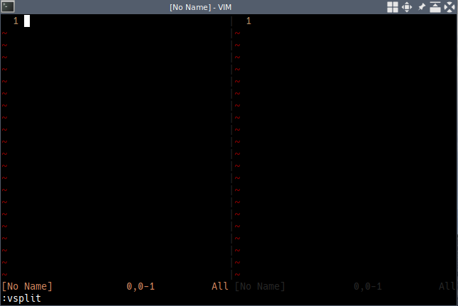458x306 pixels.
Task: Pin the window with the pushpin icon
Action: tap(421, 7)
